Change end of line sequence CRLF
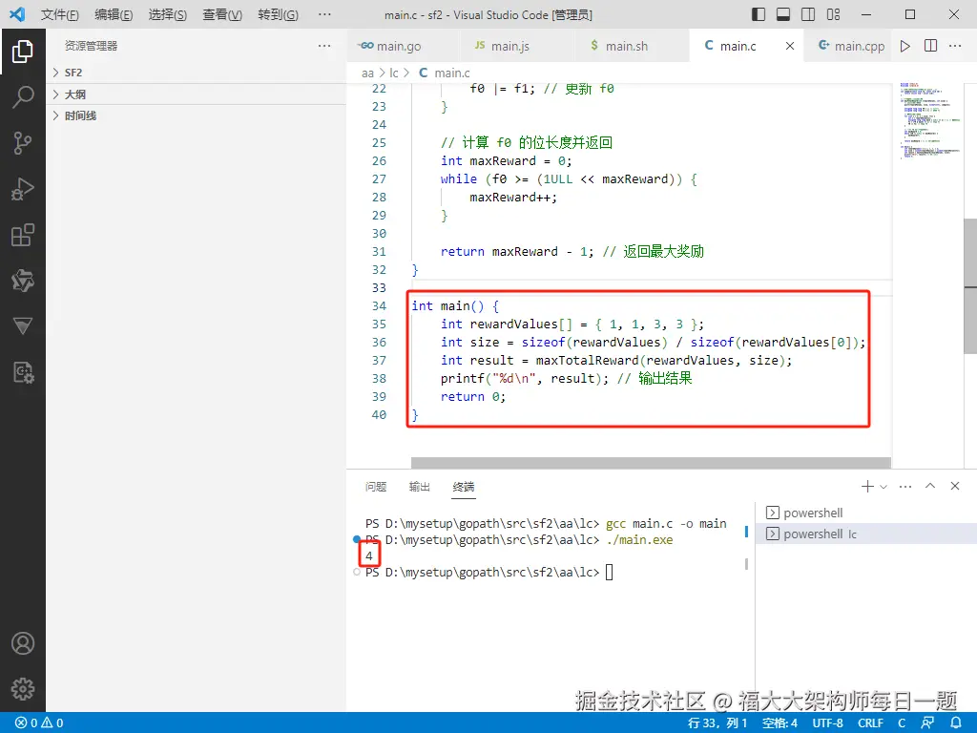Viewport: 977px width, 733px height. 870,723
